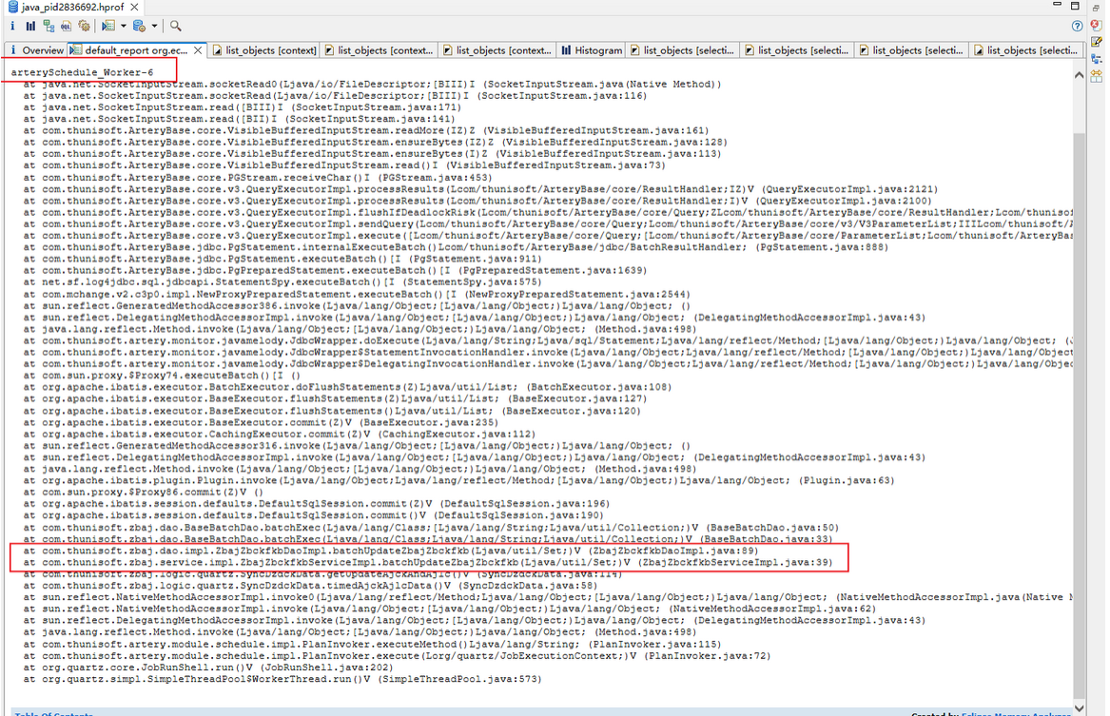Close the default_report tab

point(198,50)
